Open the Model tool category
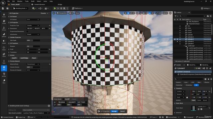 [4, 42]
